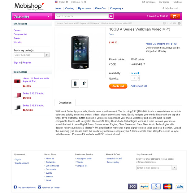Open the US Dollars currency selector
Viewport: 195px width, 195px height.
(79, 2)
